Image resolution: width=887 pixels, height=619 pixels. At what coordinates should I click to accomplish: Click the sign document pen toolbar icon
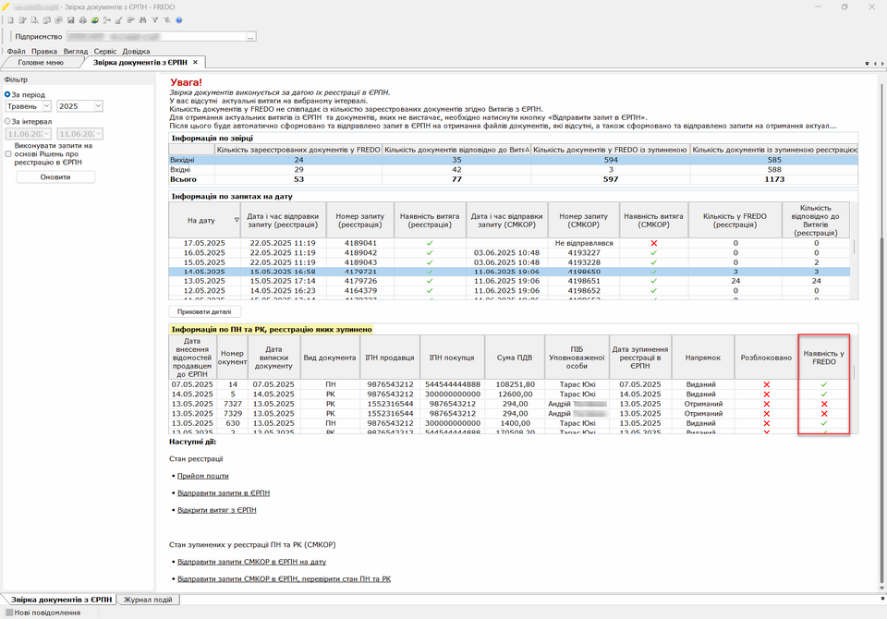point(119,19)
